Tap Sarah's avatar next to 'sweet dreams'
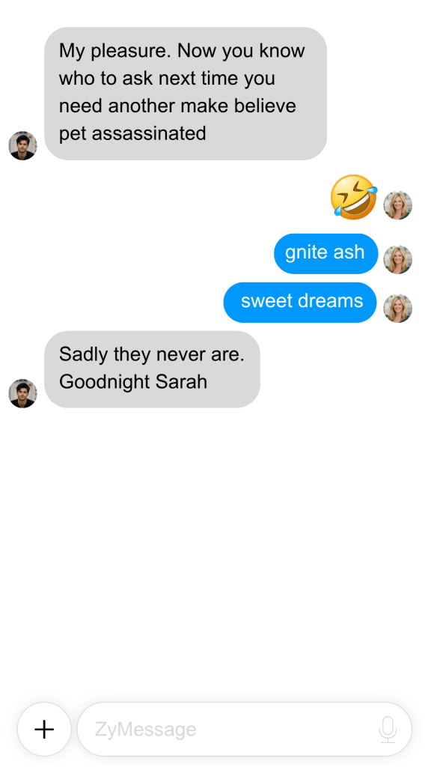Screen dimensions: 431x767 coord(398,308)
